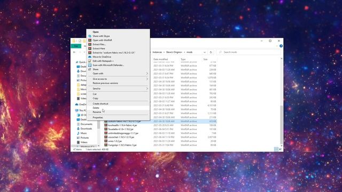This screenshot has width=342, height=192.
Task: Click Open at top of context menu
Action: pos(96,32)
